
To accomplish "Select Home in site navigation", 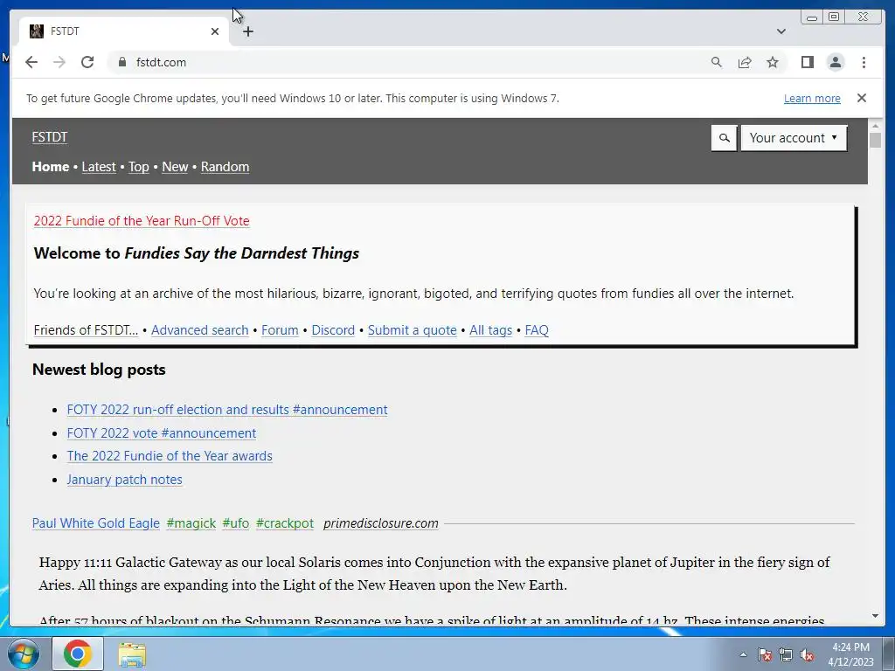I will 50,167.
